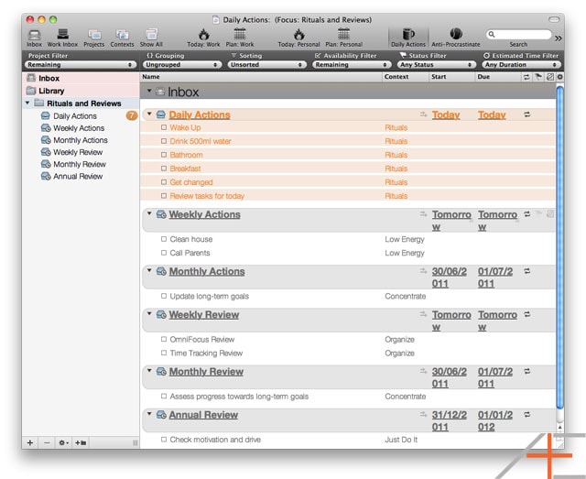Click the Name column header
586x479 pixels.
coord(261,77)
